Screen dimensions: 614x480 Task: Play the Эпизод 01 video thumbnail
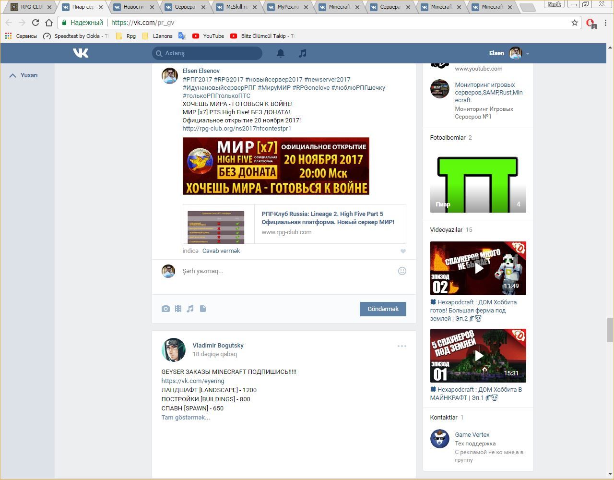coord(478,356)
